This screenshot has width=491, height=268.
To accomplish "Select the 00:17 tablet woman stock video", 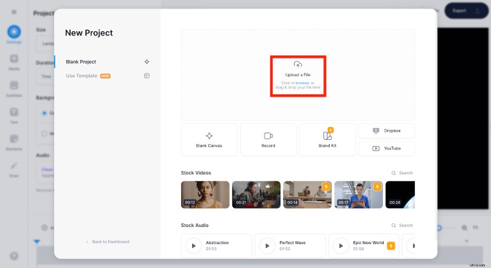I will point(358,194).
